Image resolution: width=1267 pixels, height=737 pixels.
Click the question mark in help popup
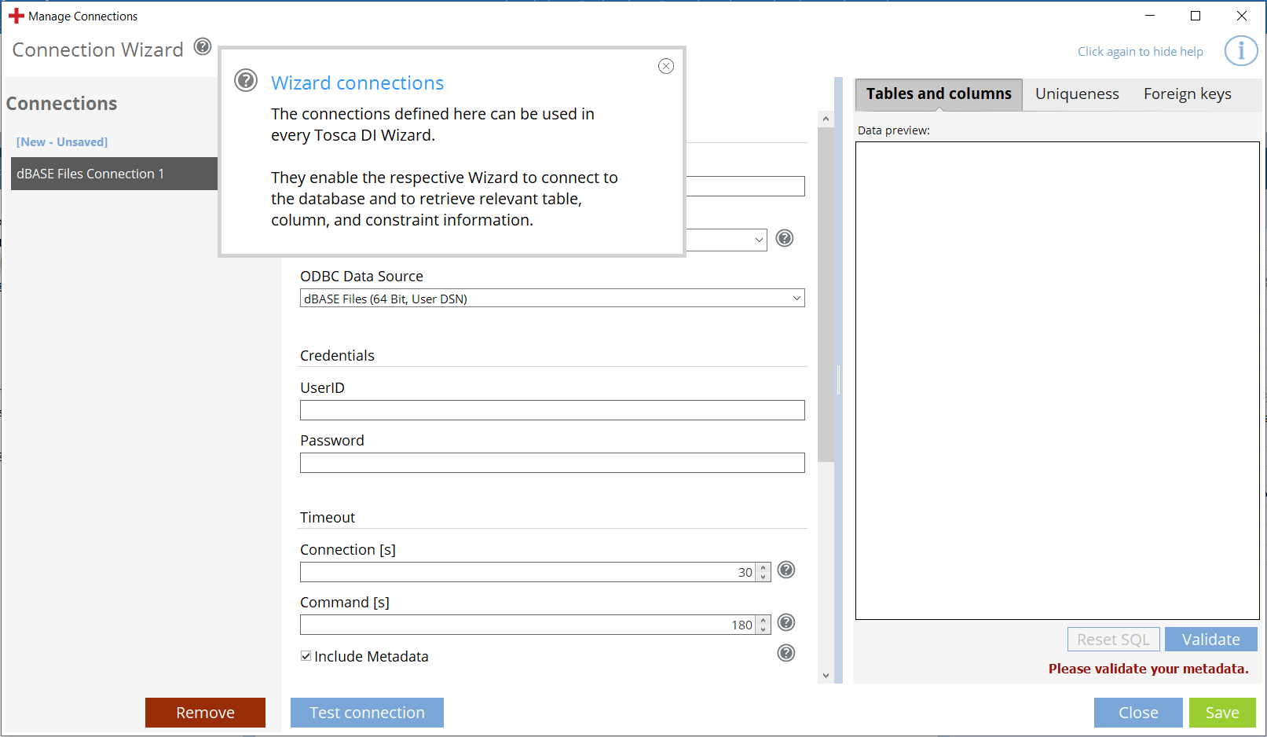(246, 80)
